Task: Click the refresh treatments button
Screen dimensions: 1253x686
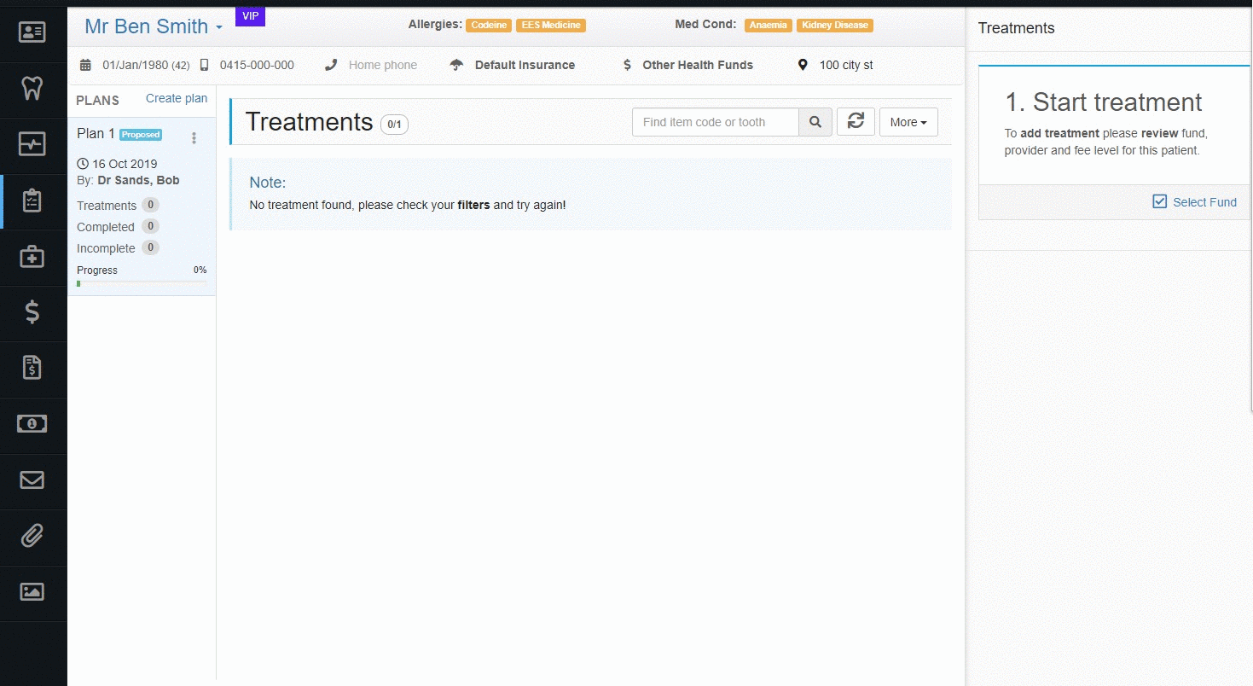Action: (x=856, y=122)
